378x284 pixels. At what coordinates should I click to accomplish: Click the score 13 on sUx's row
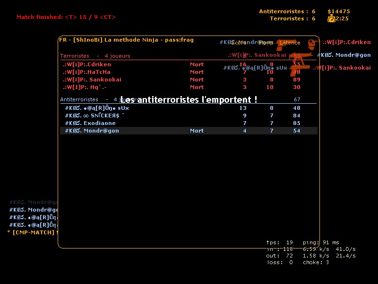[243, 108]
